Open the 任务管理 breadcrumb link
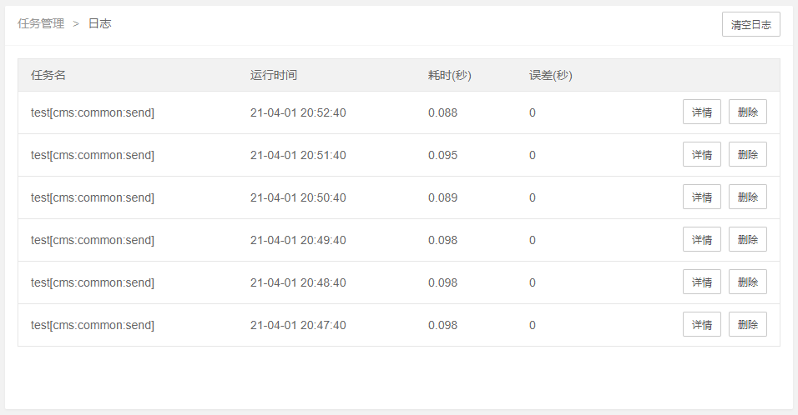The image size is (798, 415). (x=41, y=23)
